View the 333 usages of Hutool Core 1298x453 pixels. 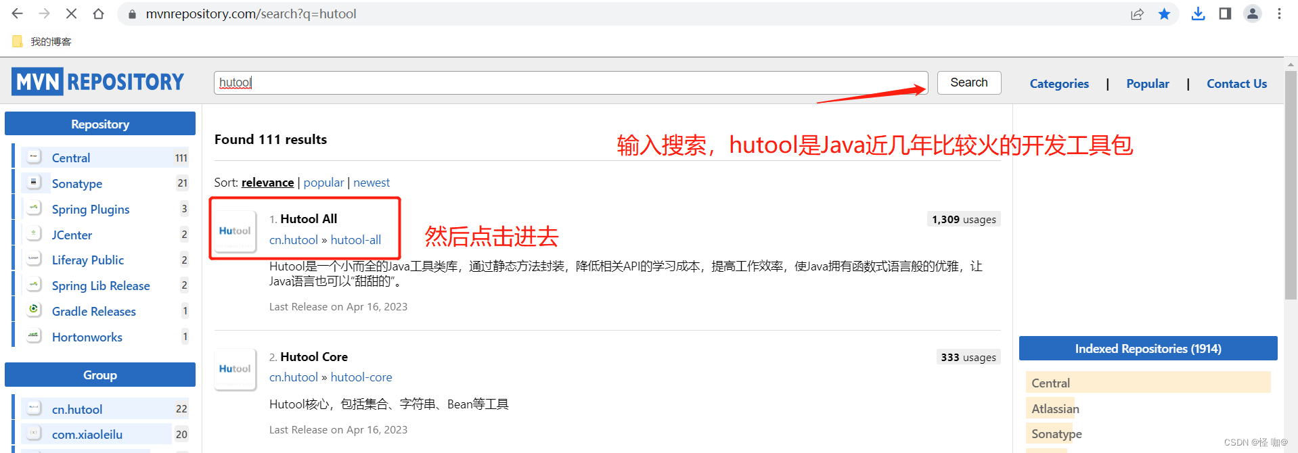(x=968, y=357)
